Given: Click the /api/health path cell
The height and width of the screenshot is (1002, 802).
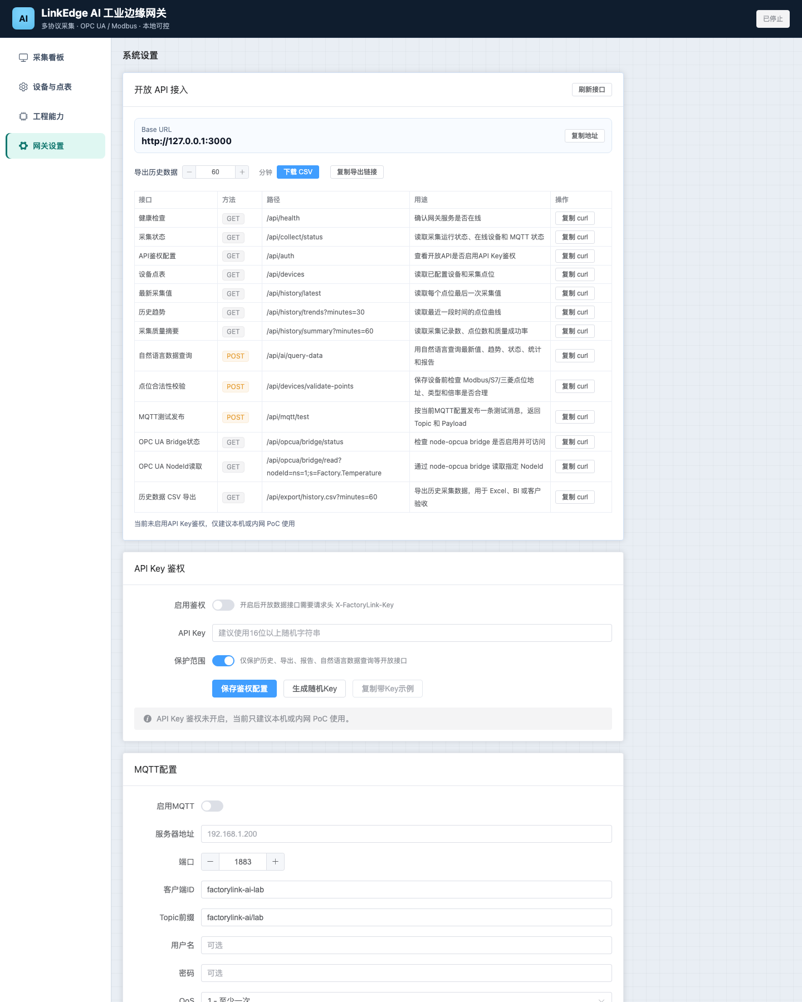Looking at the screenshot, I should click(336, 218).
